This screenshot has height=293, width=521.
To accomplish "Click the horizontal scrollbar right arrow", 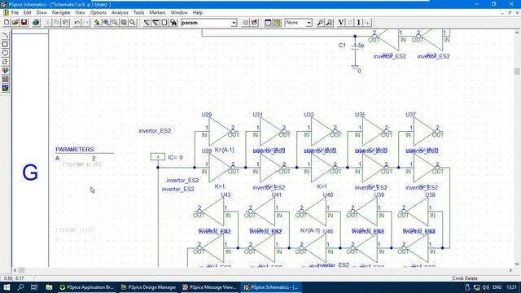I will 510,270.
